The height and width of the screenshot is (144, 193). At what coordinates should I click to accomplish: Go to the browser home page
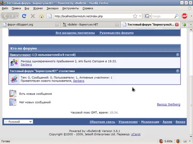pos(41,16)
